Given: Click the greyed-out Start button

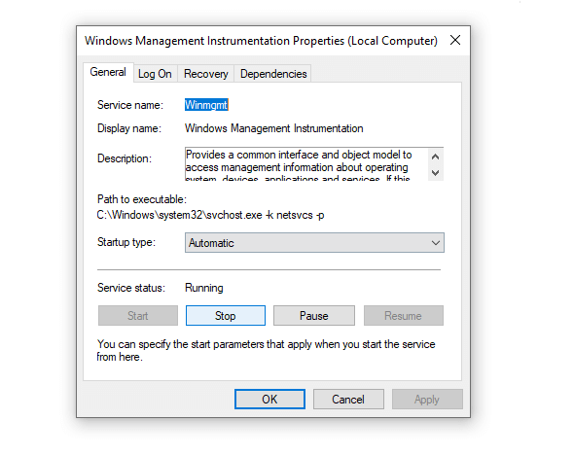Looking at the screenshot, I should pos(138,316).
